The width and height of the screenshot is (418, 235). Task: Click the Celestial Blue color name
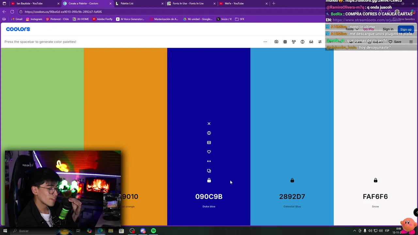[x=292, y=207]
